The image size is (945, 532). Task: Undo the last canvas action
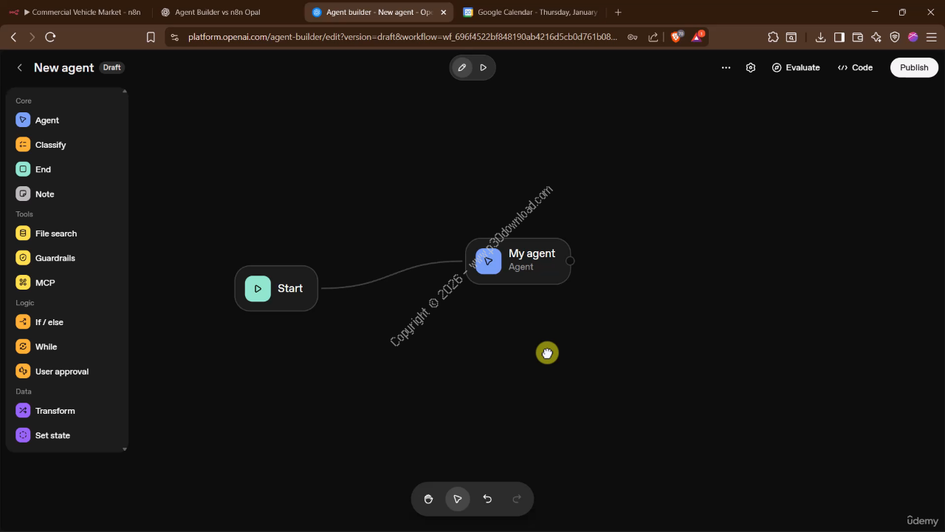pyautogui.click(x=487, y=499)
